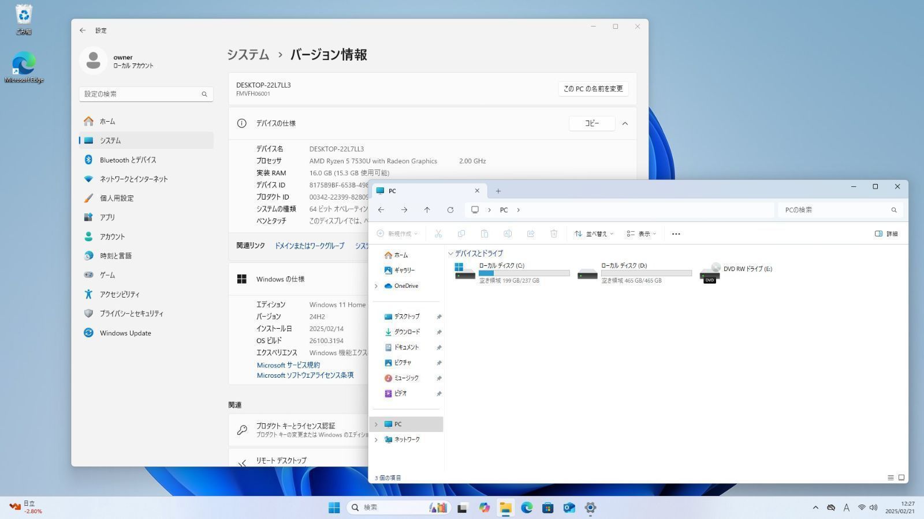Refresh the PC folder view
This screenshot has width=924, height=519.
[x=450, y=210]
